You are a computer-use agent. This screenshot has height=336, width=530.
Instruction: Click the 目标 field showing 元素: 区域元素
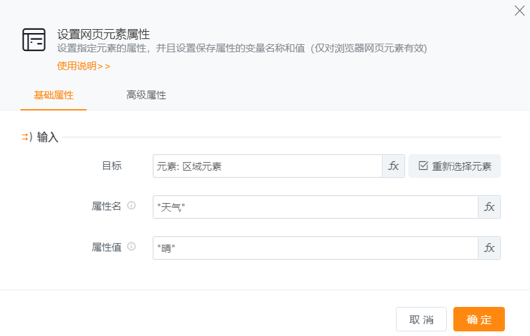coord(267,166)
